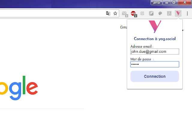Open the gray window-layout extension icon
Viewport: 192px width, 120px height.
[142, 13]
